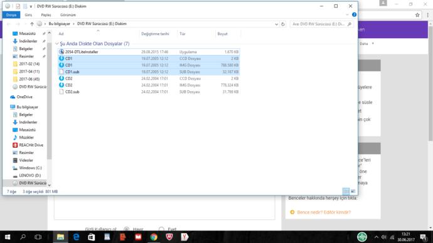Select the Hayır radio button in browser

127,229
